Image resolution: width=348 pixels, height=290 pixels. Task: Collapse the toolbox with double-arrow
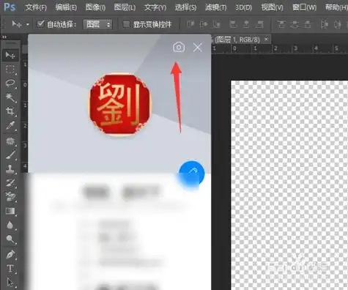click(x=4, y=37)
